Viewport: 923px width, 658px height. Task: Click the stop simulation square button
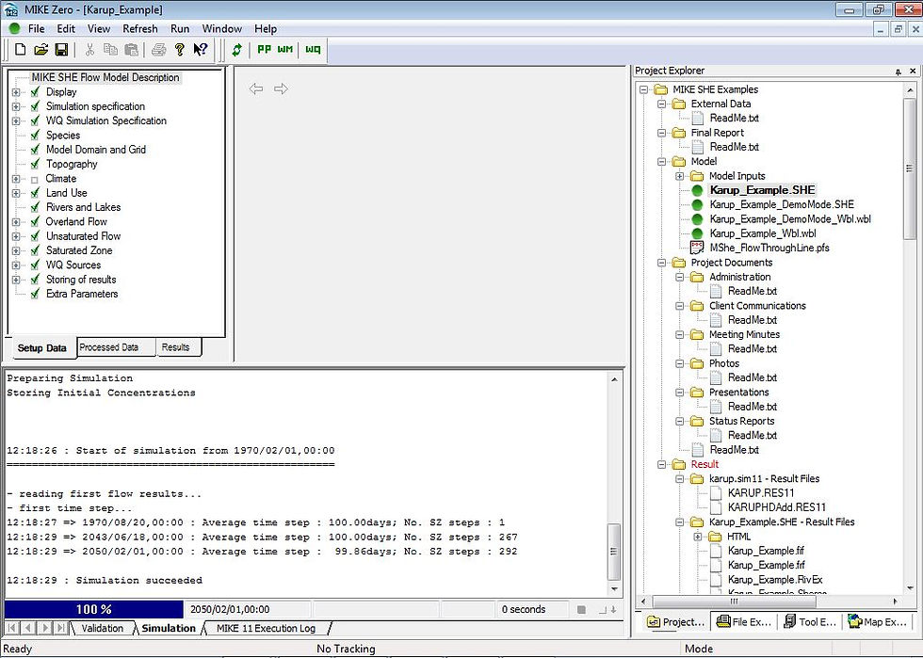582,610
